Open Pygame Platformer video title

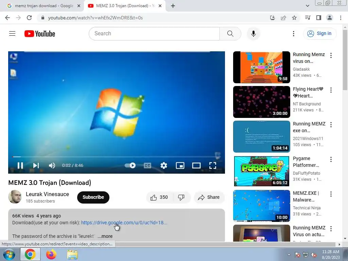[x=306, y=162]
